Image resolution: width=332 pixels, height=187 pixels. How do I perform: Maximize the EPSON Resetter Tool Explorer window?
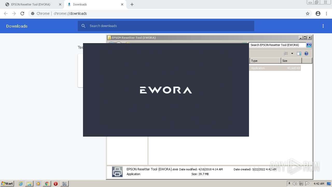pyautogui.click(x=305, y=38)
